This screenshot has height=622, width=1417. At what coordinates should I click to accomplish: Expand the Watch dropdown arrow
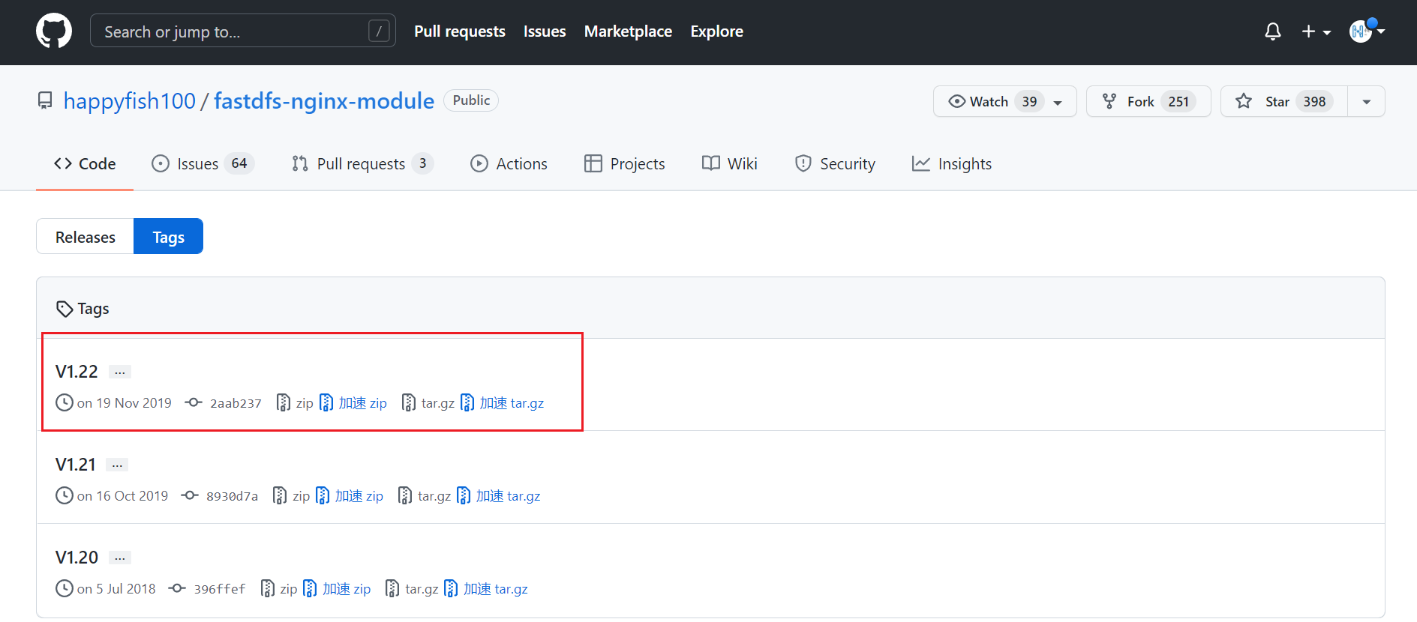[x=1058, y=102]
